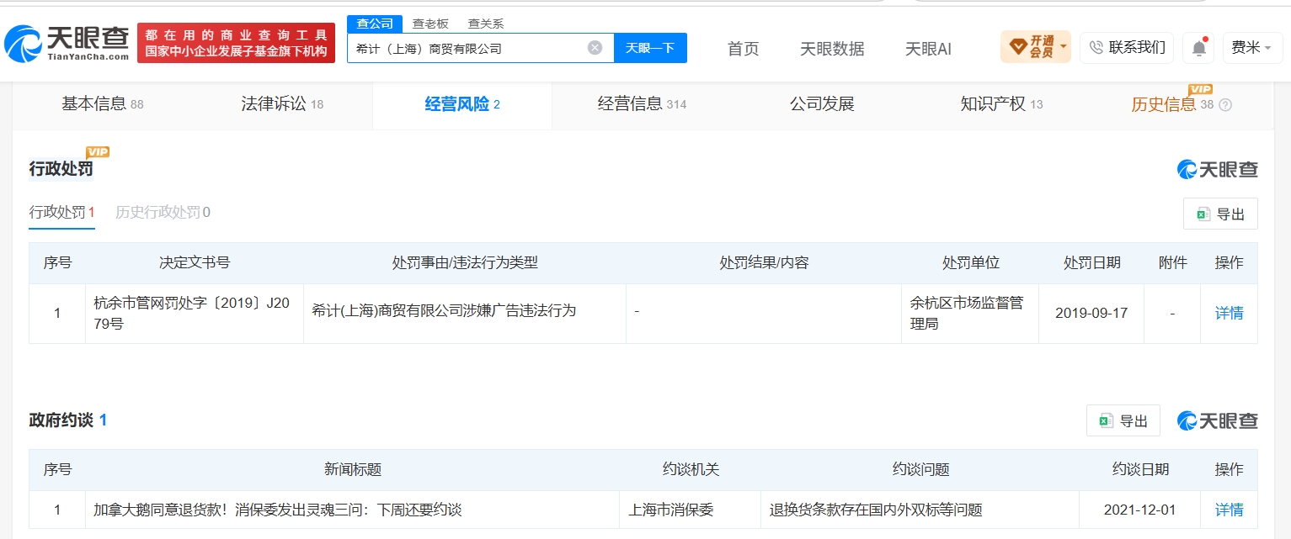View 详情 for the 2019-09-17 penalty
This screenshot has height=539, width=1291.
point(1229,313)
